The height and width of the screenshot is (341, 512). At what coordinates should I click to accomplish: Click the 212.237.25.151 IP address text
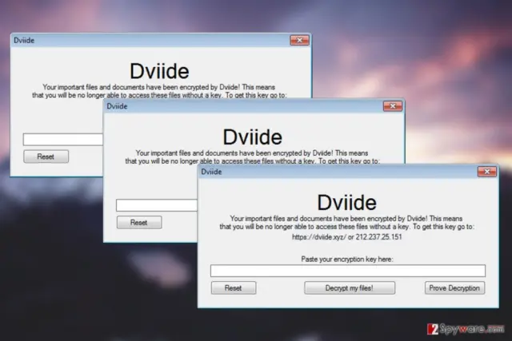click(x=378, y=237)
